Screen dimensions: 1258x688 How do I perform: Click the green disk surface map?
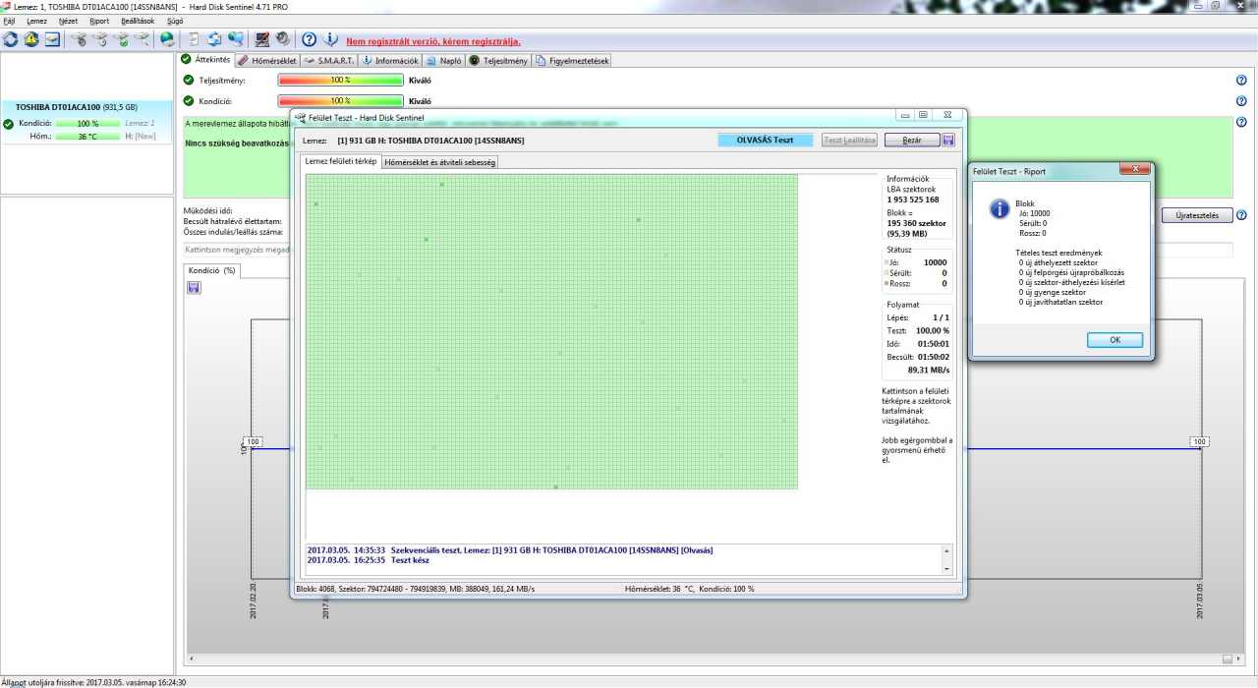click(551, 332)
